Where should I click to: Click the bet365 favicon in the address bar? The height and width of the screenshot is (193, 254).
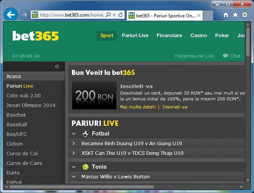point(35,15)
